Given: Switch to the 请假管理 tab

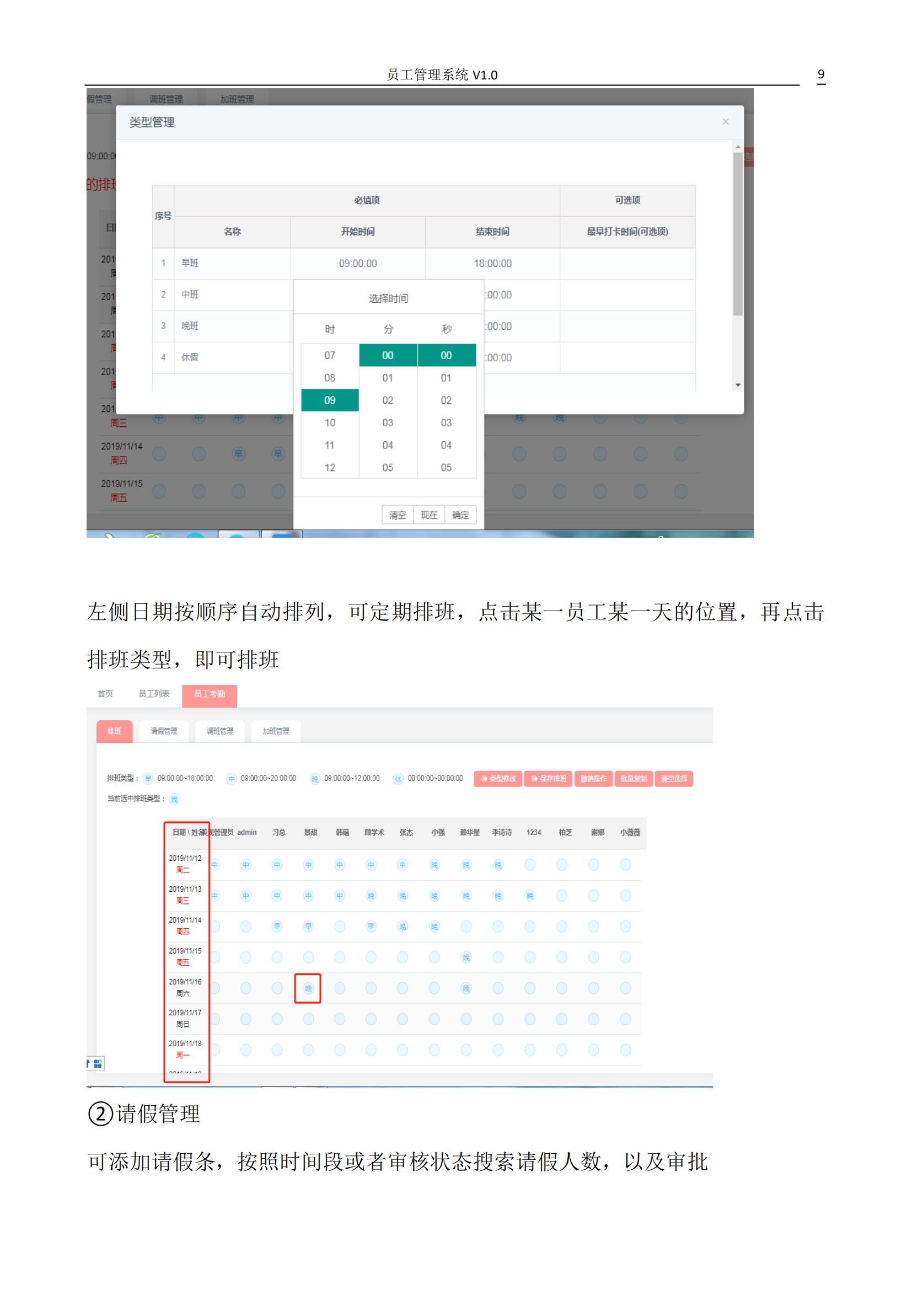Looking at the screenshot, I should [x=164, y=731].
